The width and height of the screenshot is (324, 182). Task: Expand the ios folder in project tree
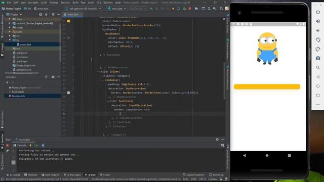coord(10,36)
